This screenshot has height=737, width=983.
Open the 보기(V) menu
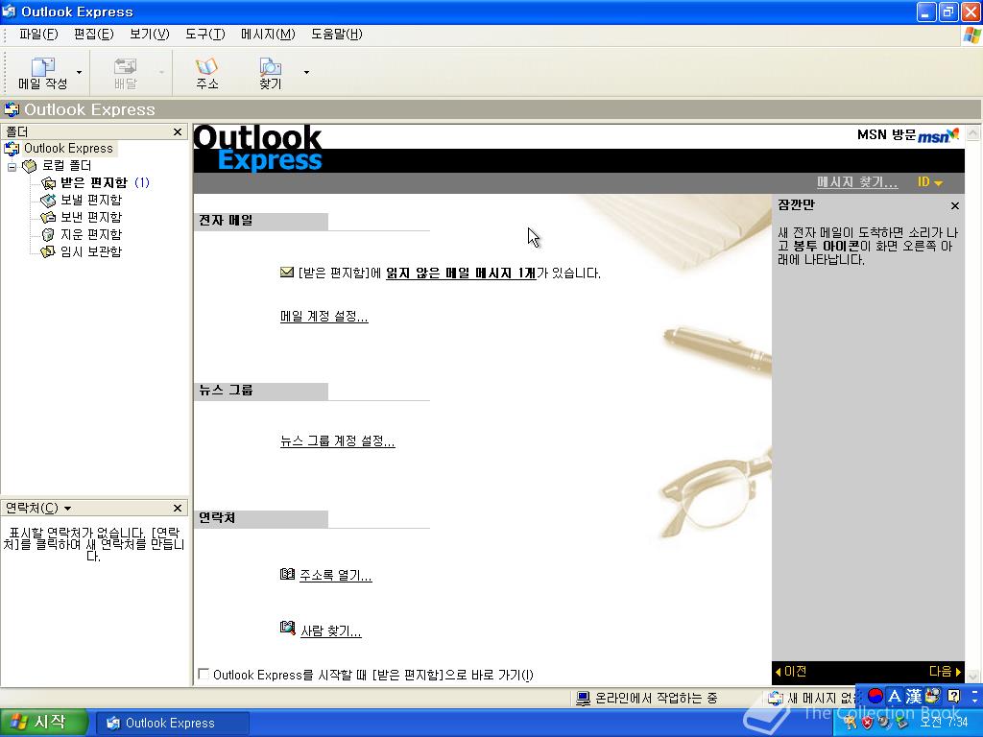click(x=149, y=35)
